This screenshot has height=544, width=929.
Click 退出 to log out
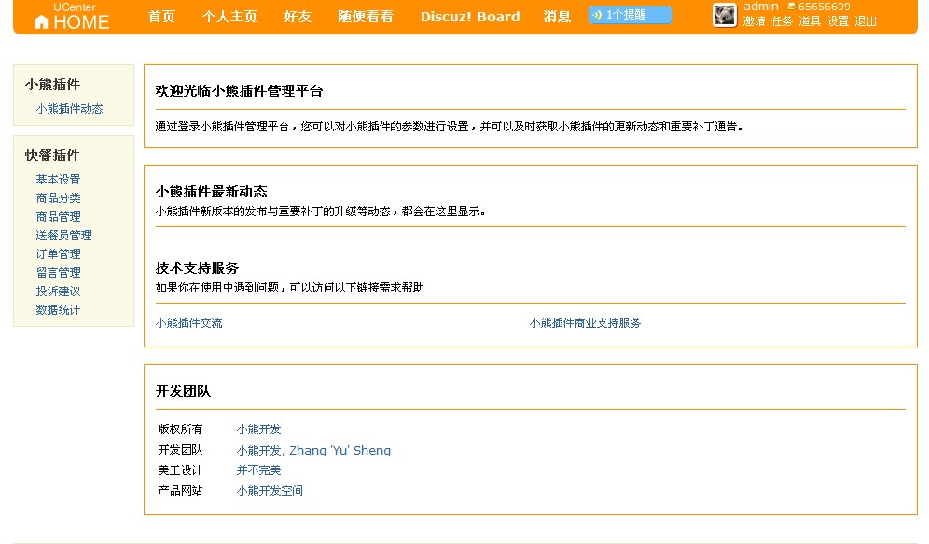click(866, 21)
